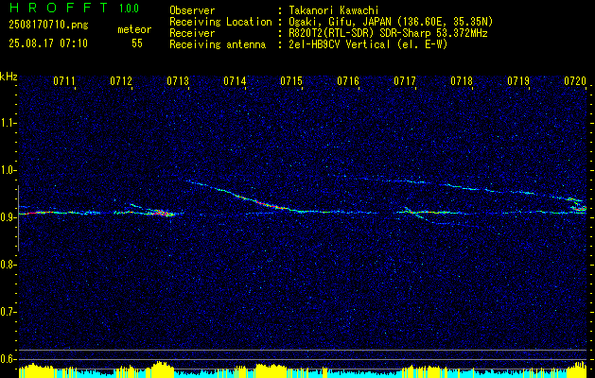Click the 0.6 frequency axis label
Screen dimensions: 595x378
click(8, 359)
